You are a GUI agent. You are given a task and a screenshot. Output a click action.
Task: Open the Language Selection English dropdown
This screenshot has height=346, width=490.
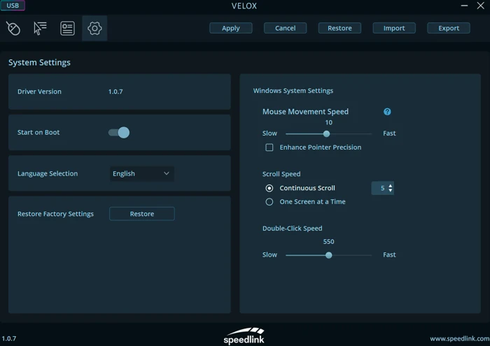142,173
